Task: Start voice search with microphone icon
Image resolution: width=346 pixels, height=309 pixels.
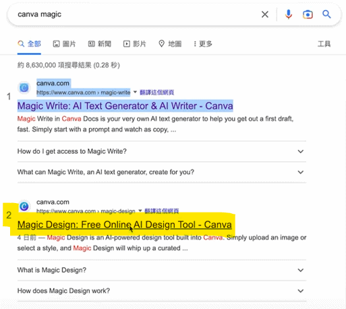Action: tap(289, 14)
